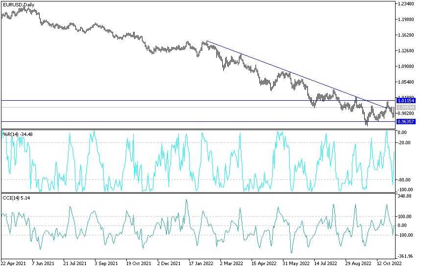This screenshot has width=421, height=269.
Task: Click the 1.12680 price scale value
Action: point(406,51)
